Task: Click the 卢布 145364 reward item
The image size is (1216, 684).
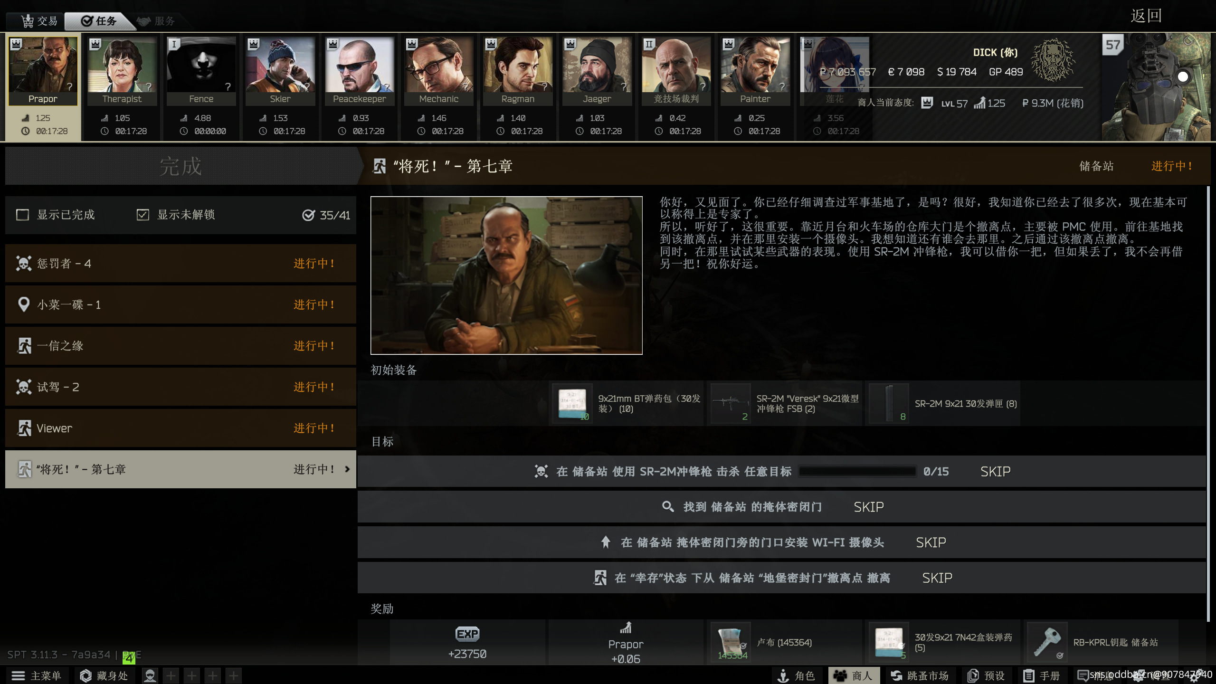Action: point(731,642)
